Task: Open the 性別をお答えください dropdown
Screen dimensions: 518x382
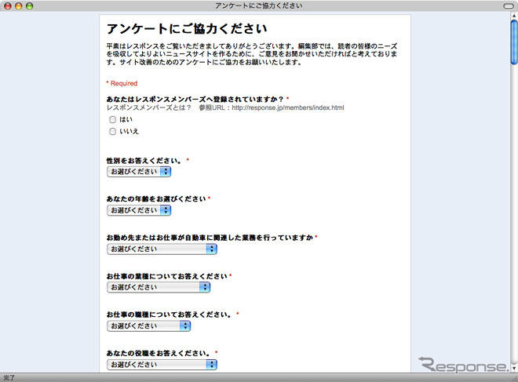Action: click(139, 172)
